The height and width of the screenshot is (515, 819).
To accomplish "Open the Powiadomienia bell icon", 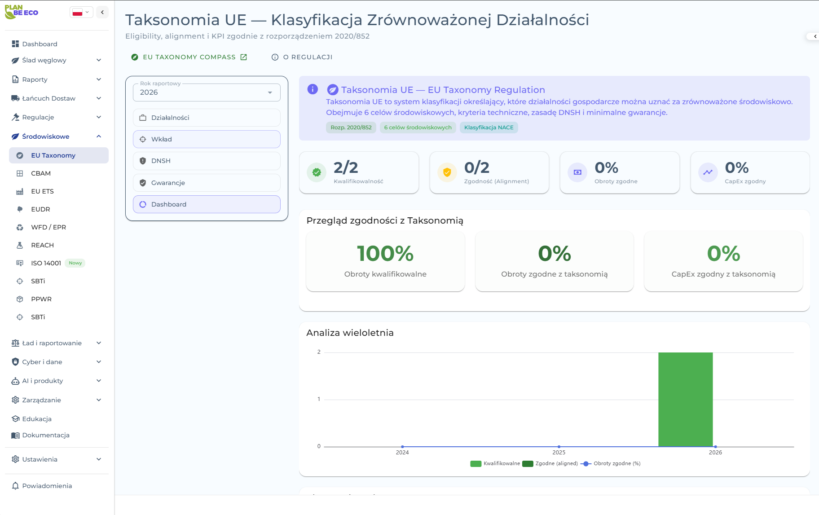I will click(x=15, y=486).
